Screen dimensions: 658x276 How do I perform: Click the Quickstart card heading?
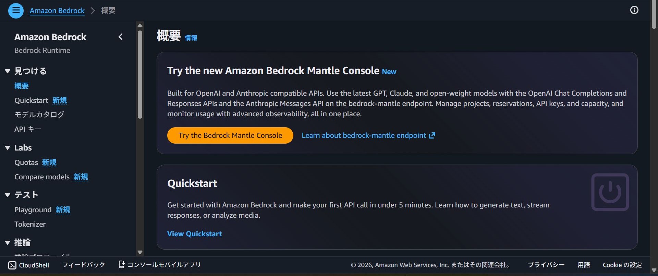(x=192, y=183)
